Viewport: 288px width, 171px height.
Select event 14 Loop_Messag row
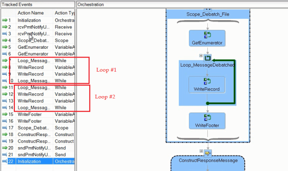(x=38, y=108)
